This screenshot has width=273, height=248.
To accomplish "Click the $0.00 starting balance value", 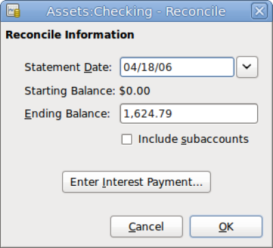I will (x=134, y=91).
